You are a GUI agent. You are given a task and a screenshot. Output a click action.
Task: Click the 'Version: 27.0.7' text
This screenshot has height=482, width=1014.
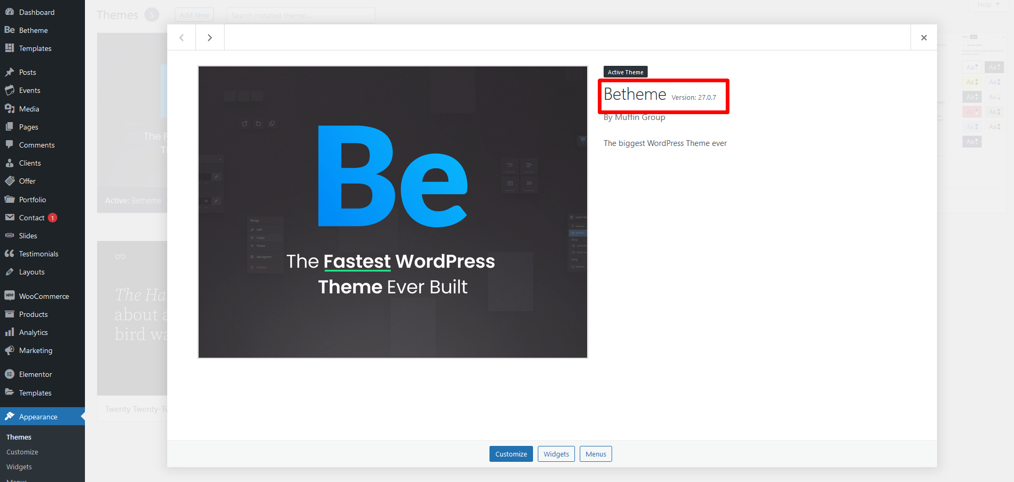point(693,97)
